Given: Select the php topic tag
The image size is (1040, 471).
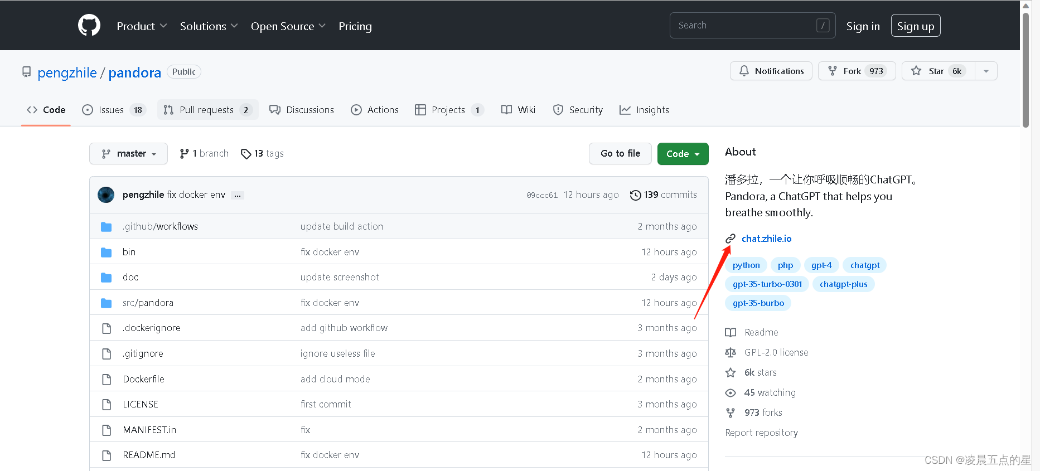Looking at the screenshot, I should 785,265.
